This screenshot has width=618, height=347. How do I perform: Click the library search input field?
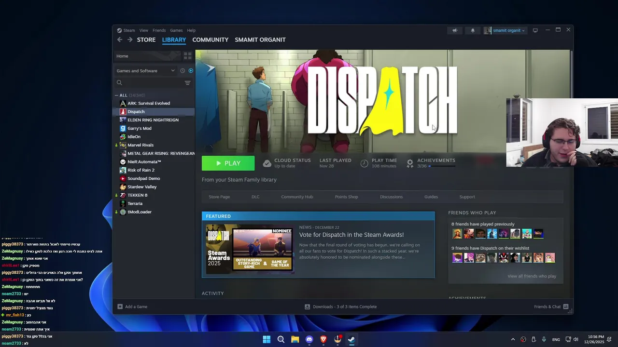pos(153,83)
